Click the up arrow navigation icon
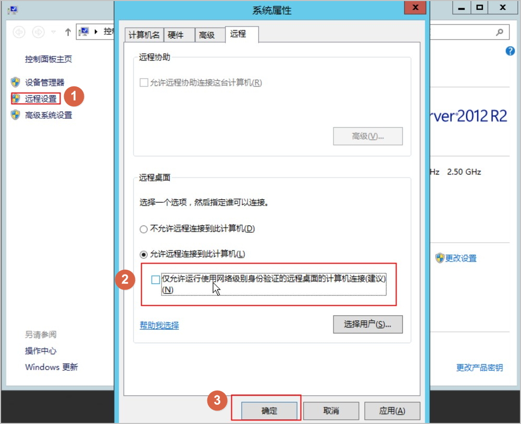The image size is (521, 424). (x=68, y=32)
